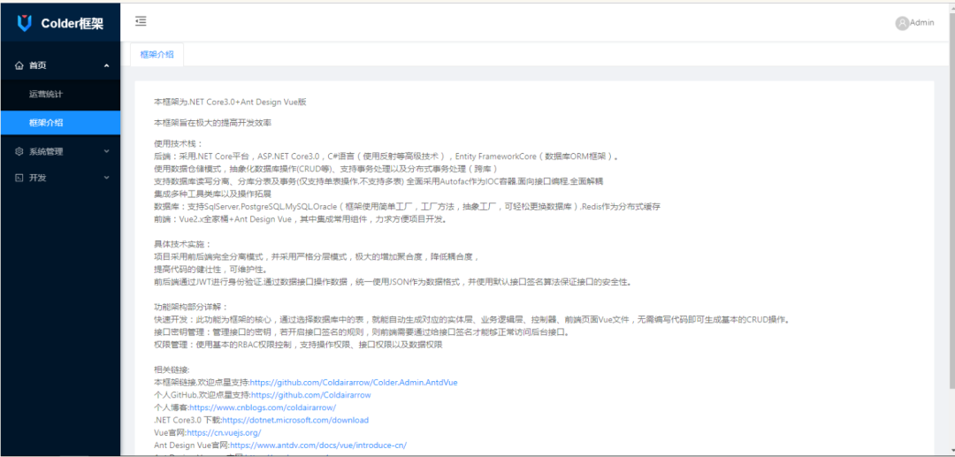Open the personal GitHub Coldairarrow link
955x457 pixels.
tap(311, 395)
